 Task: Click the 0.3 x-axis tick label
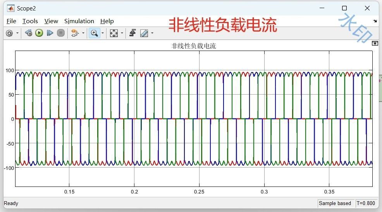(x=264, y=192)
